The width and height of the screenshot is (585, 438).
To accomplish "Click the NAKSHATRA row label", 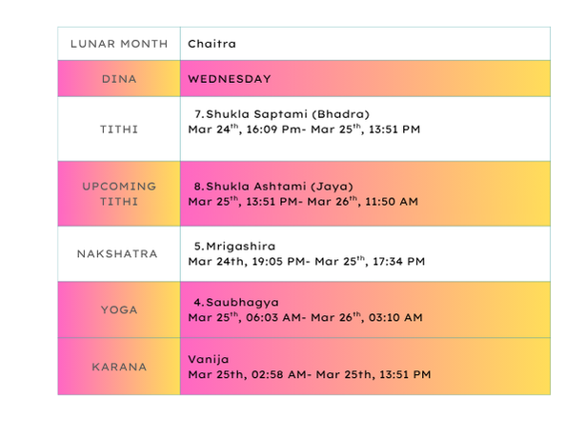I will click(x=118, y=254).
